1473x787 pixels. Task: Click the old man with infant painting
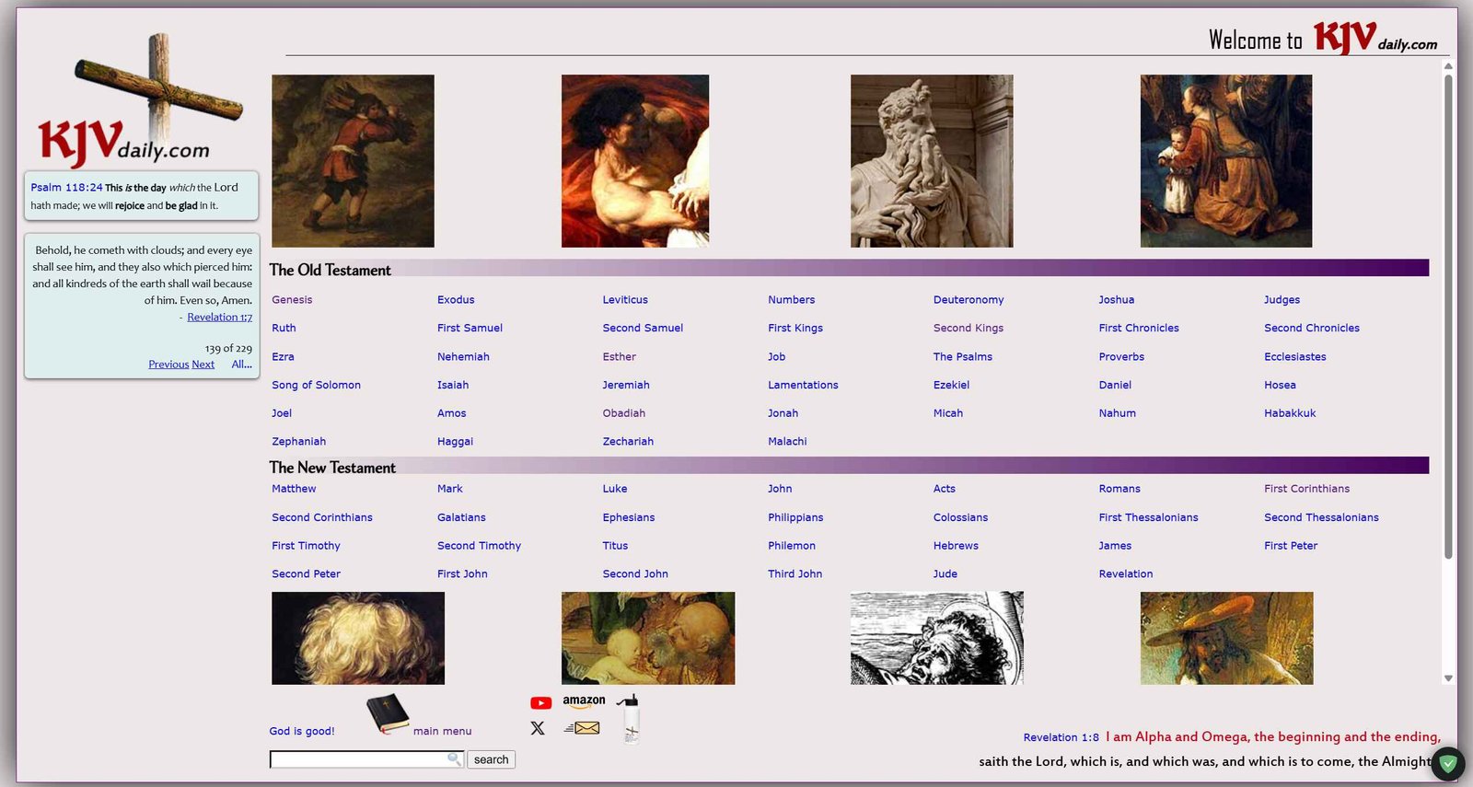(648, 638)
